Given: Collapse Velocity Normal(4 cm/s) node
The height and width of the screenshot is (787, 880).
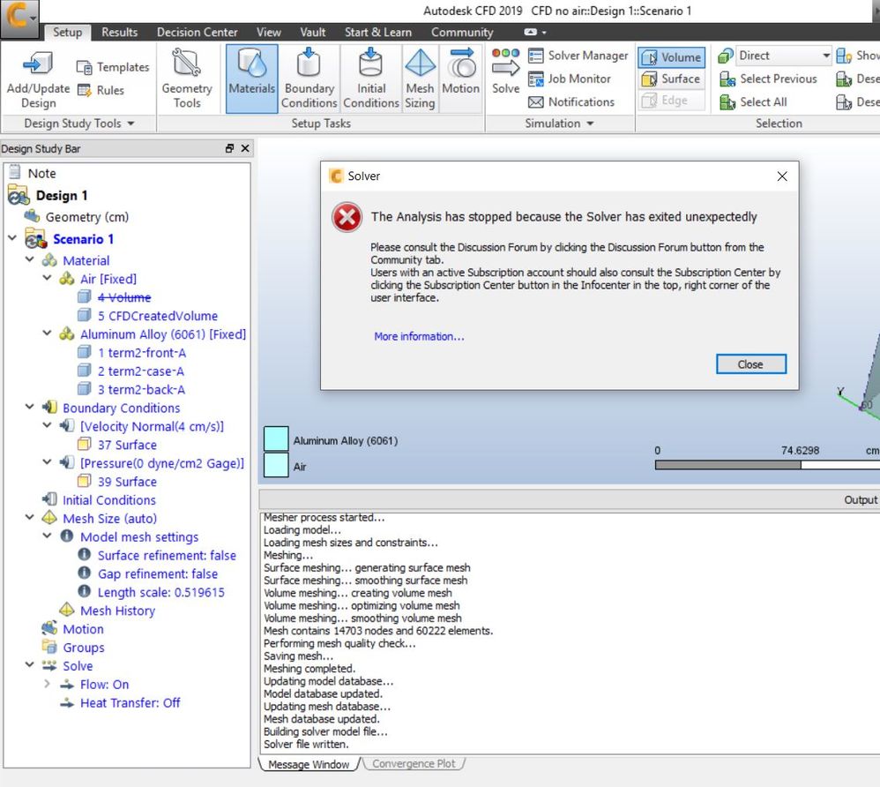Looking at the screenshot, I should [x=47, y=425].
